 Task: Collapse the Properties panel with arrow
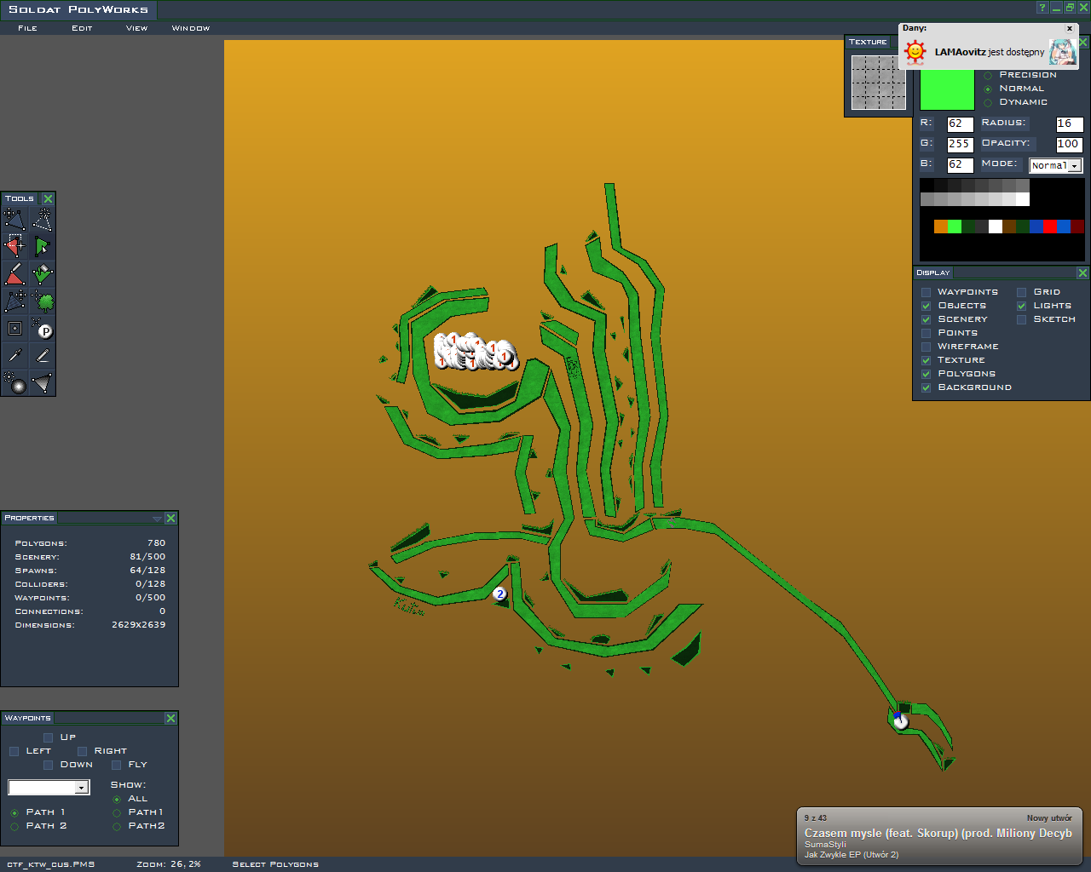(157, 519)
